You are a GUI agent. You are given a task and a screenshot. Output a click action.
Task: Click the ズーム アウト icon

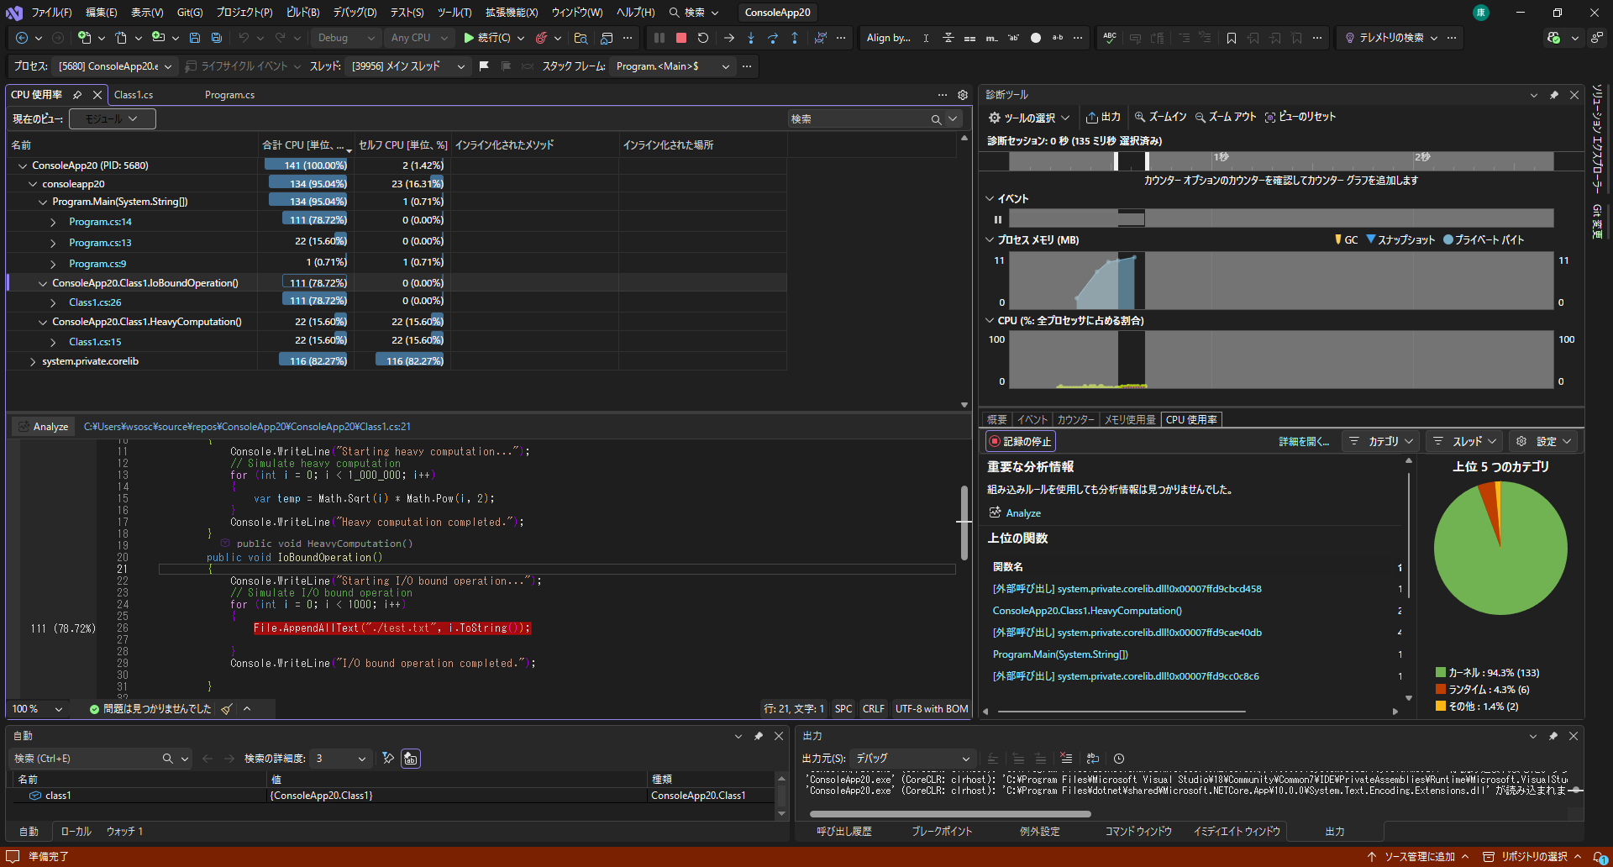1225,117
